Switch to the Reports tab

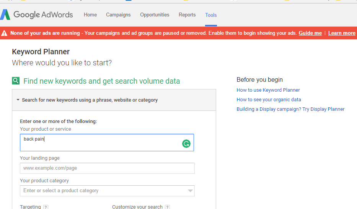(187, 15)
